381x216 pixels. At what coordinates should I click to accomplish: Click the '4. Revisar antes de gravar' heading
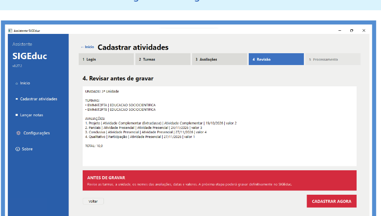point(118,78)
